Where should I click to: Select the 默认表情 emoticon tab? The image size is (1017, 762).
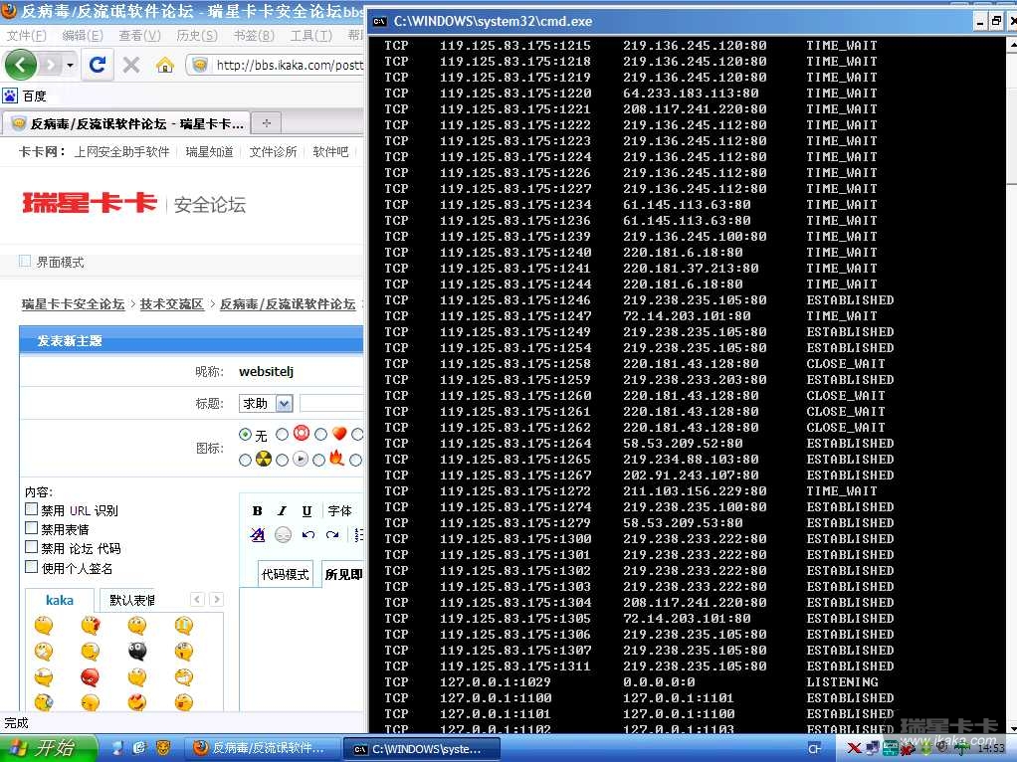coord(132,601)
